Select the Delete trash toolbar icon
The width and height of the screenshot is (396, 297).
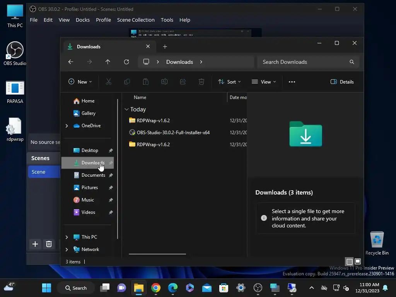[x=201, y=82]
